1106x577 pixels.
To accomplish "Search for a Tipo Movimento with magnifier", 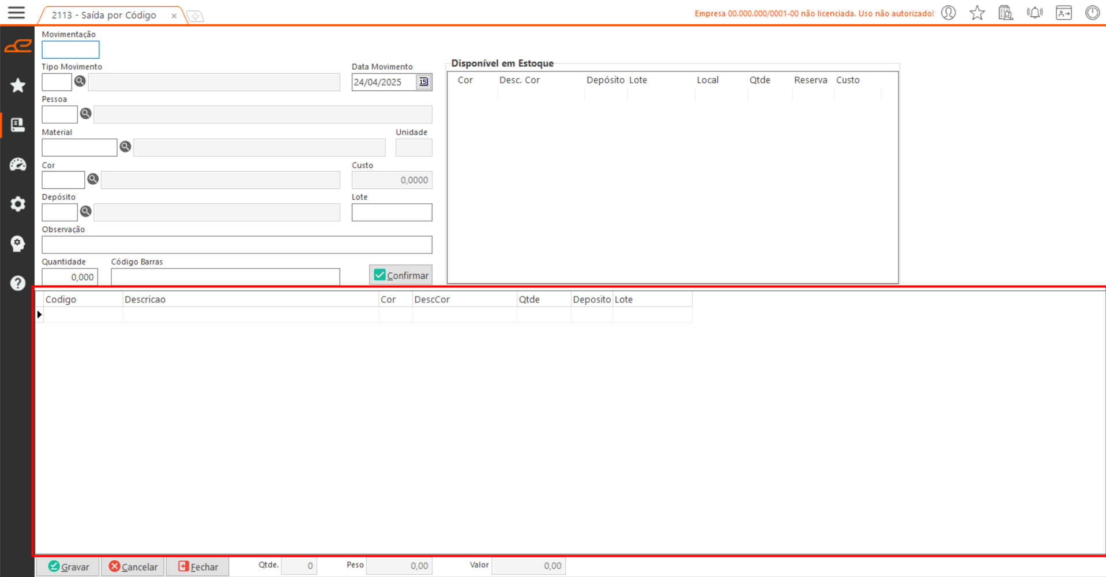I will tap(80, 81).
